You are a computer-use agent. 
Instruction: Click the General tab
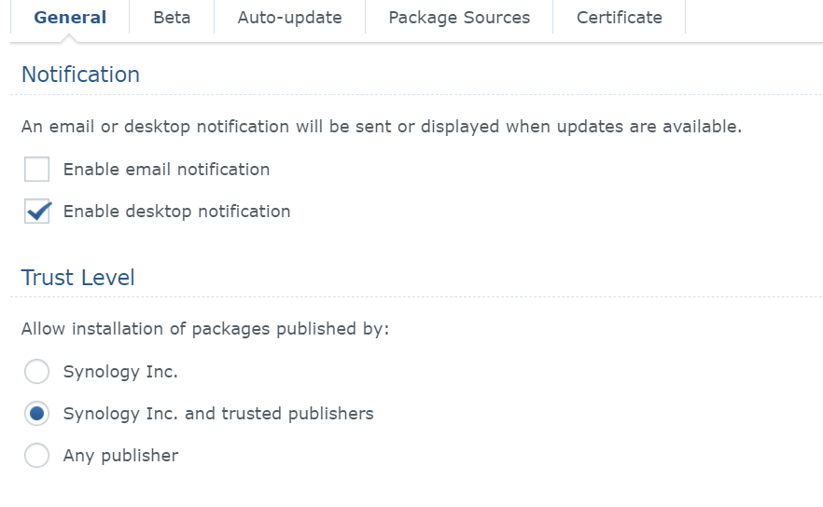tap(70, 18)
